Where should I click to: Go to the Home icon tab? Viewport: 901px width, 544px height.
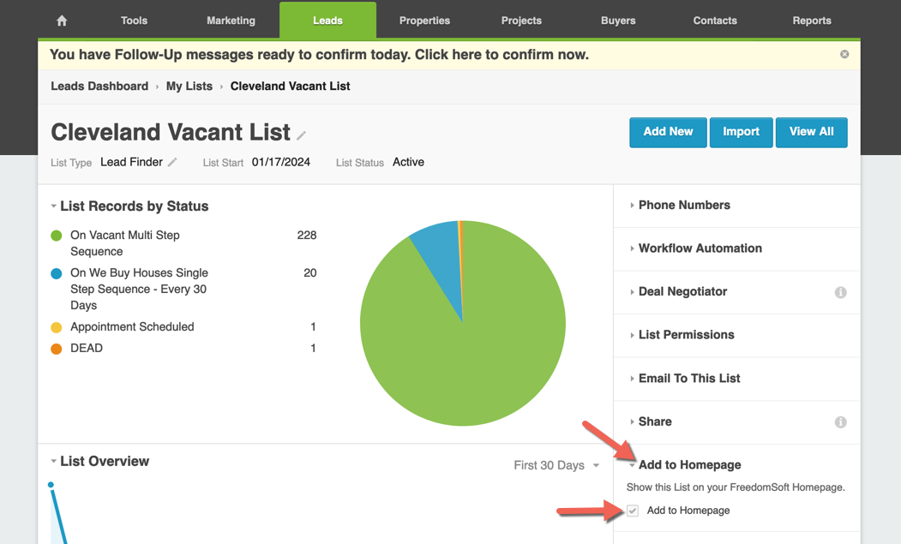(62, 21)
